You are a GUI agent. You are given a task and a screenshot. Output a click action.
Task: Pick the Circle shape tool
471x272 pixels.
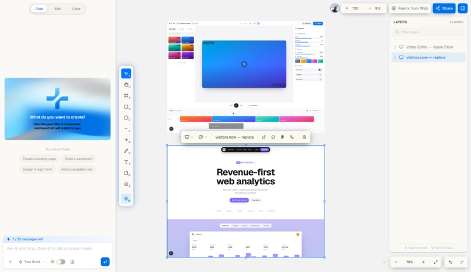tap(126, 118)
